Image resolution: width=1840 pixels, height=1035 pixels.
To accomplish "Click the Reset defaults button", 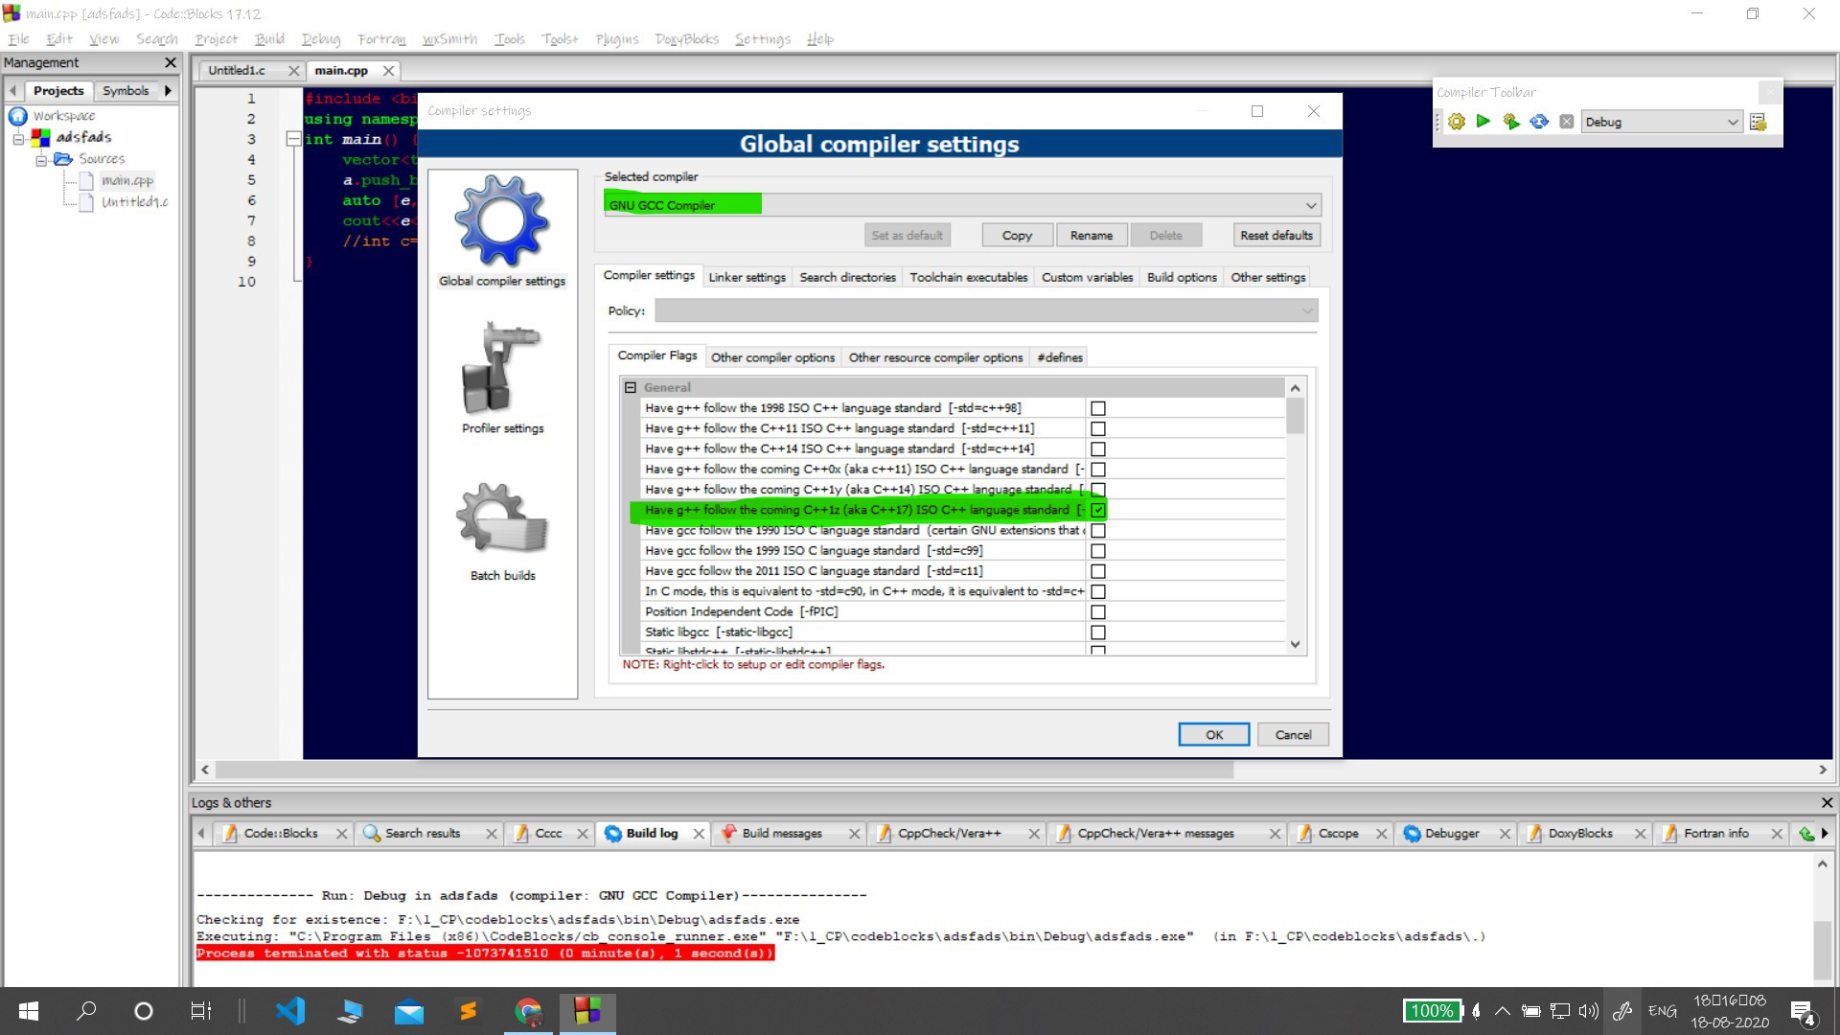I will (x=1276, y=236).
